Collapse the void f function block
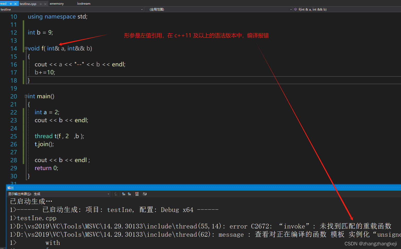 [x=26, y=48]
